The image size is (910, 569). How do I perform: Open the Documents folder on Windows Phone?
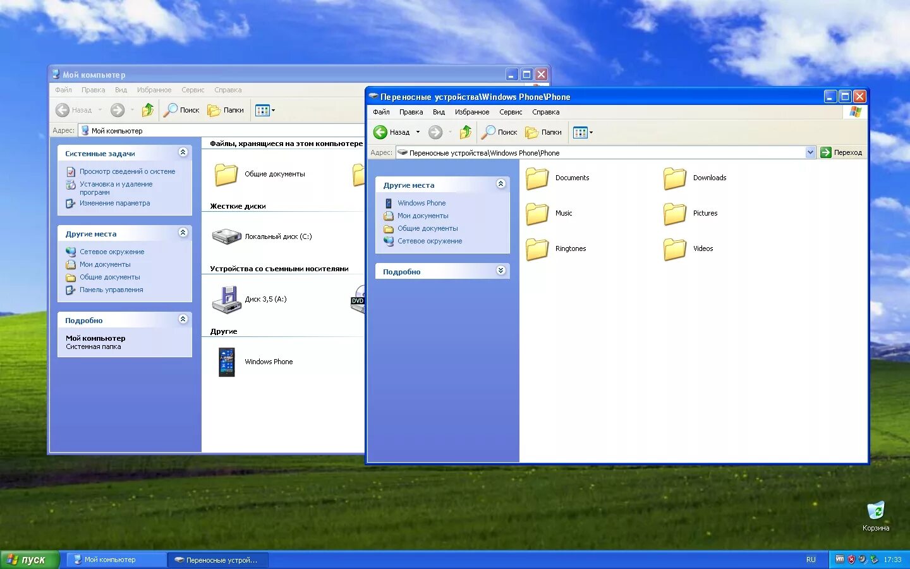538,178
